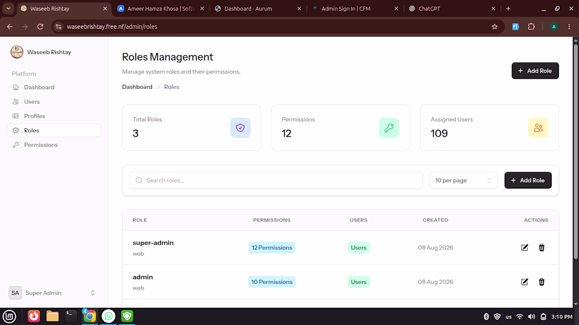Click the 12 Permissions badge
The image size is (579, 325).
pos(272,248)
